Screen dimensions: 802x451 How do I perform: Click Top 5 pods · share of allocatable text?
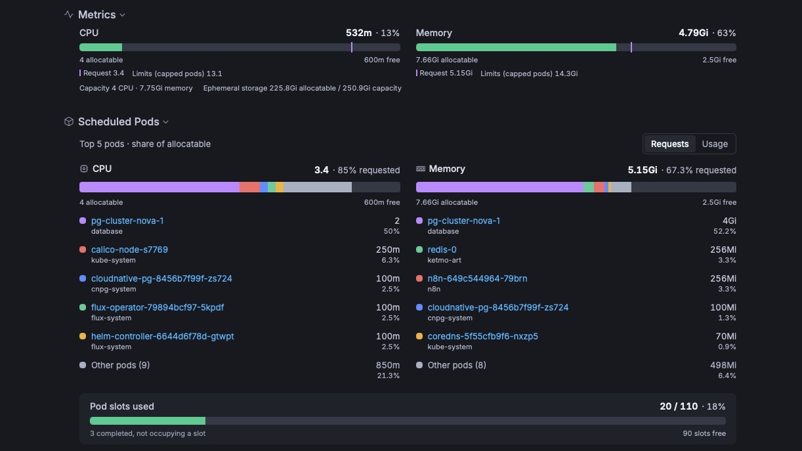tap(145, 144)
